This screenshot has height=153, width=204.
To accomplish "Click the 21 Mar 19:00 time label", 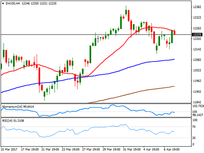I will 50,149.
